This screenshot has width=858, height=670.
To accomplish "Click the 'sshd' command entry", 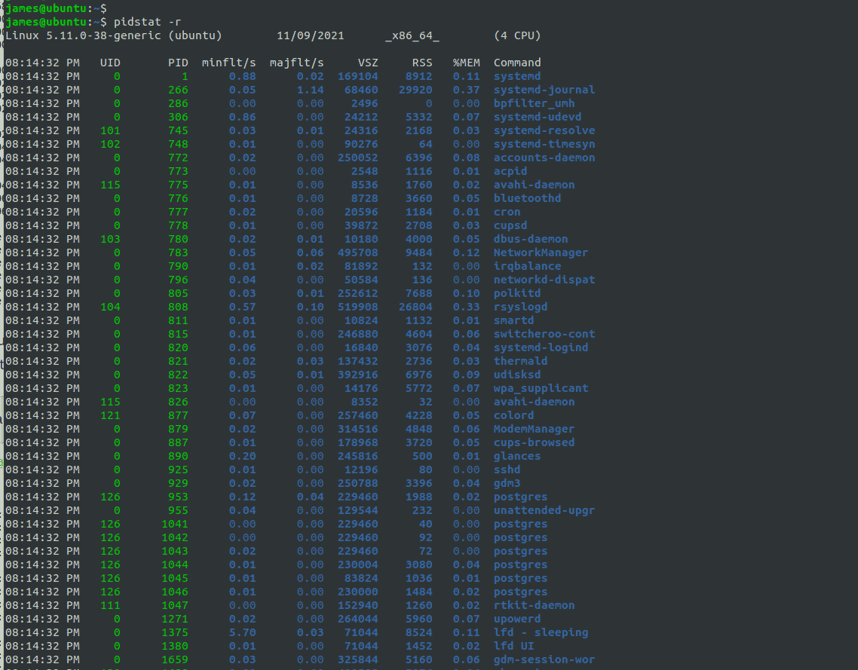I will click(507, 470).
